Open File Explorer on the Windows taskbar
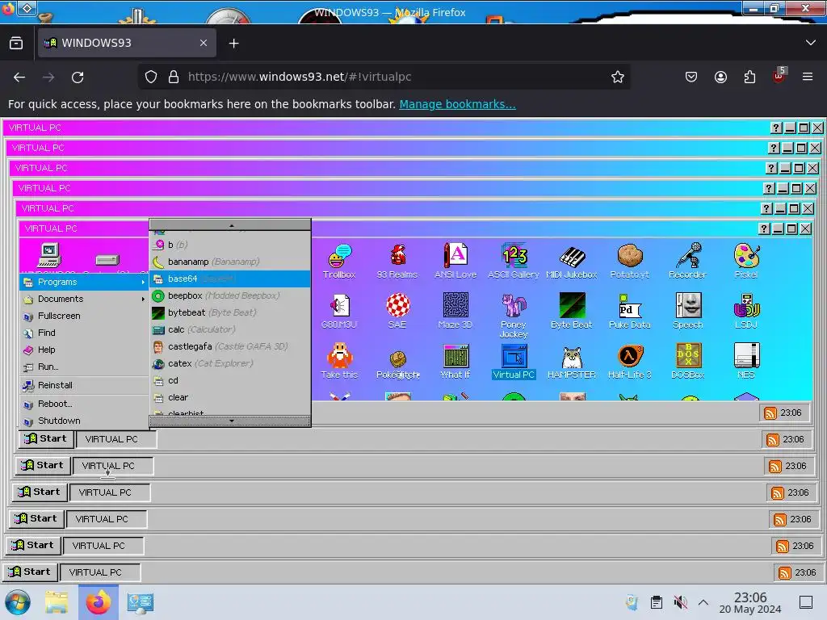This screenshot has width=827, height=620. pos(56,602)
